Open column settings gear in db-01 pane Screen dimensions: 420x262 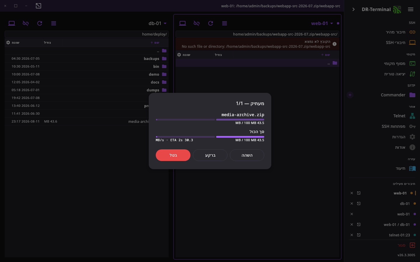8,43
